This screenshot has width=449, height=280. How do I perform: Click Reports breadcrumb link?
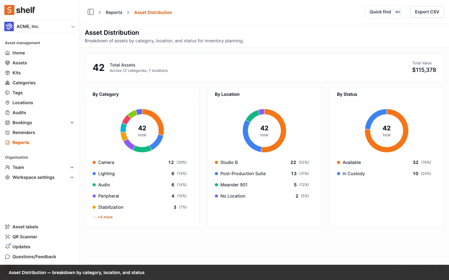coord(114,12)
